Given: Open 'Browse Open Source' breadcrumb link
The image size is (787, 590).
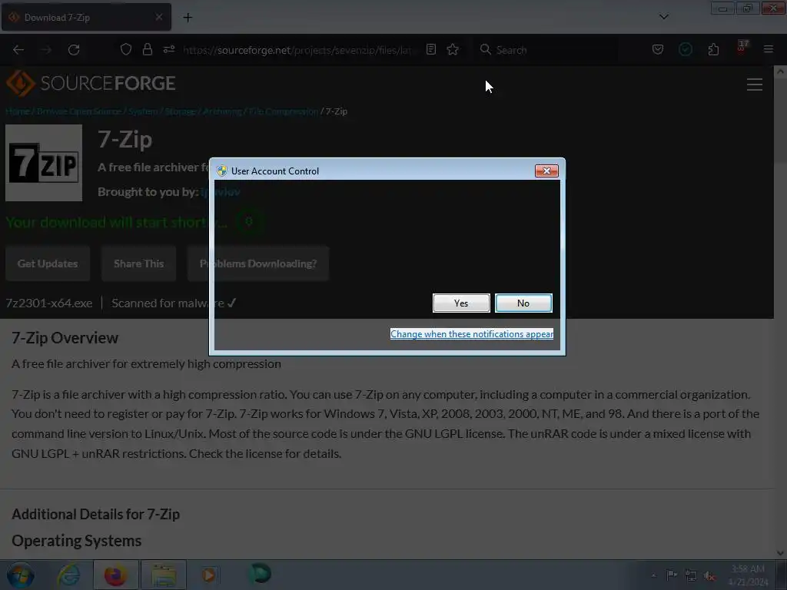Looking at the screenshot, I should [x=79, y=111].
